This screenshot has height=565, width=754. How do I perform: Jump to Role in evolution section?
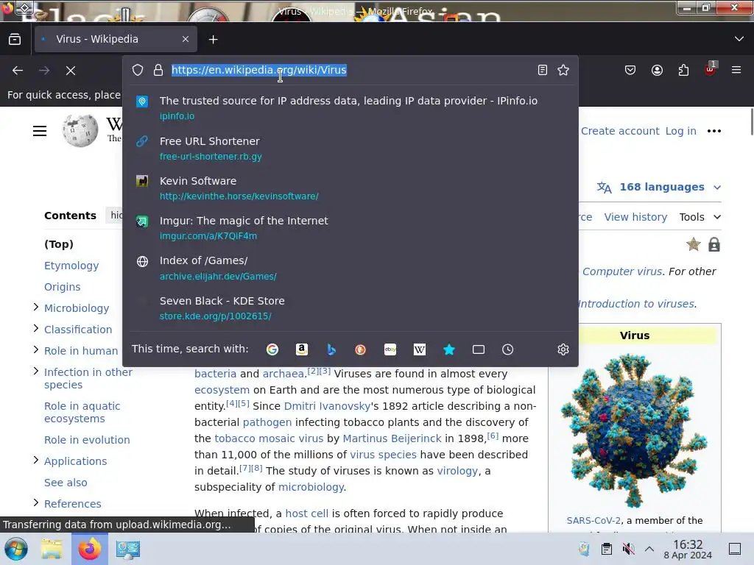(87, 440)
